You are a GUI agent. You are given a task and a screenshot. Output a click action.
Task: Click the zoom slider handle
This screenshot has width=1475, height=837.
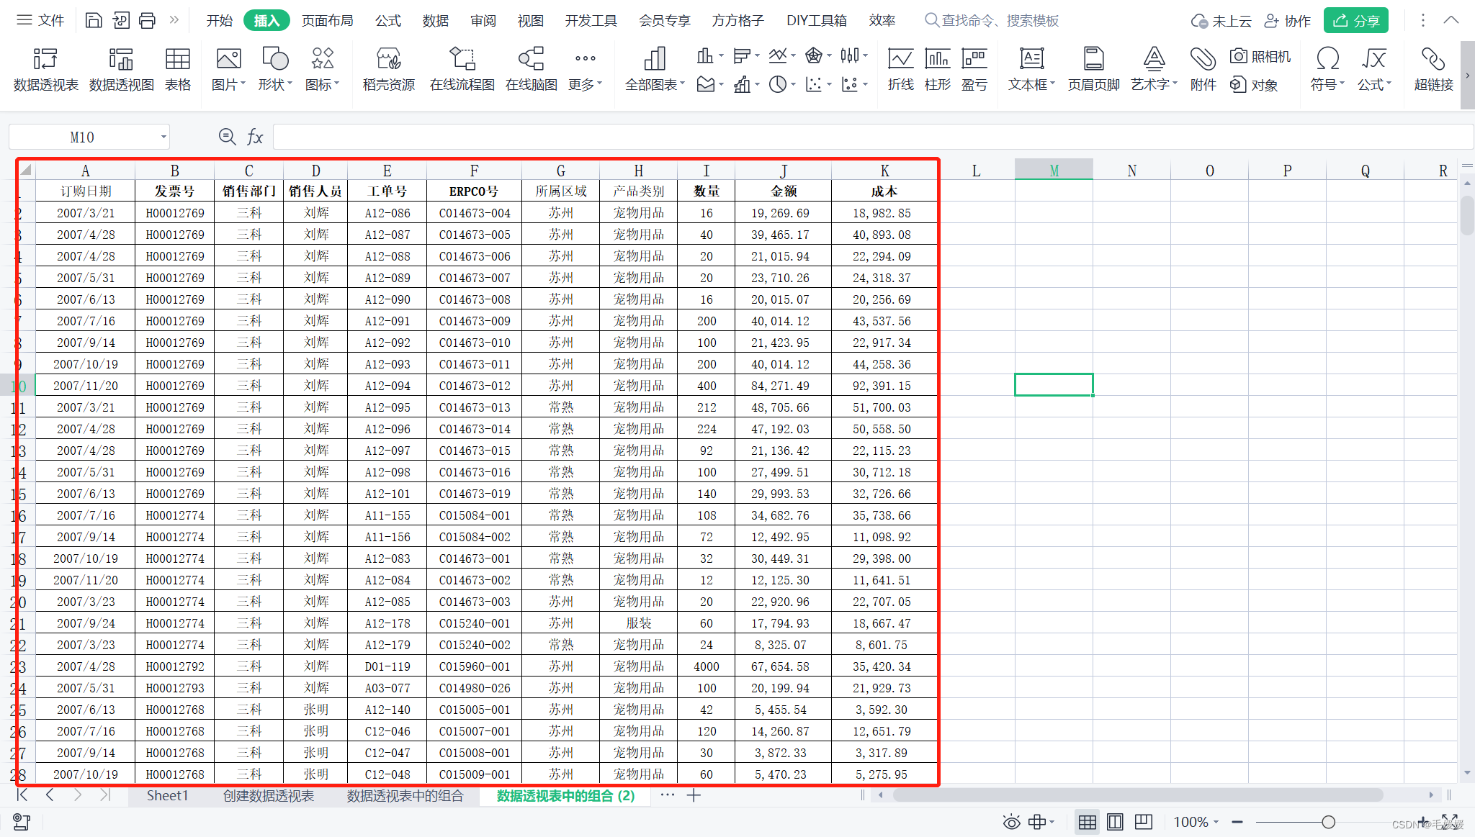click(x=1329, y=822)
